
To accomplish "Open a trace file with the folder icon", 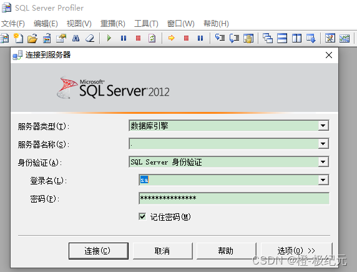I will [x=32, y=38].
